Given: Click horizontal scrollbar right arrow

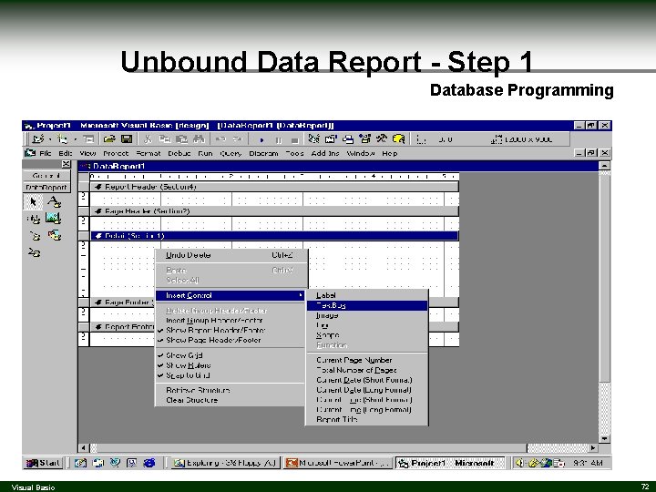Looking at the screenshot, I should click(593, 447).
